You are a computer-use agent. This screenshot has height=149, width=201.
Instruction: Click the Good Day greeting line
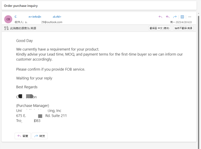pyautogui.click(x=24, y=41)
